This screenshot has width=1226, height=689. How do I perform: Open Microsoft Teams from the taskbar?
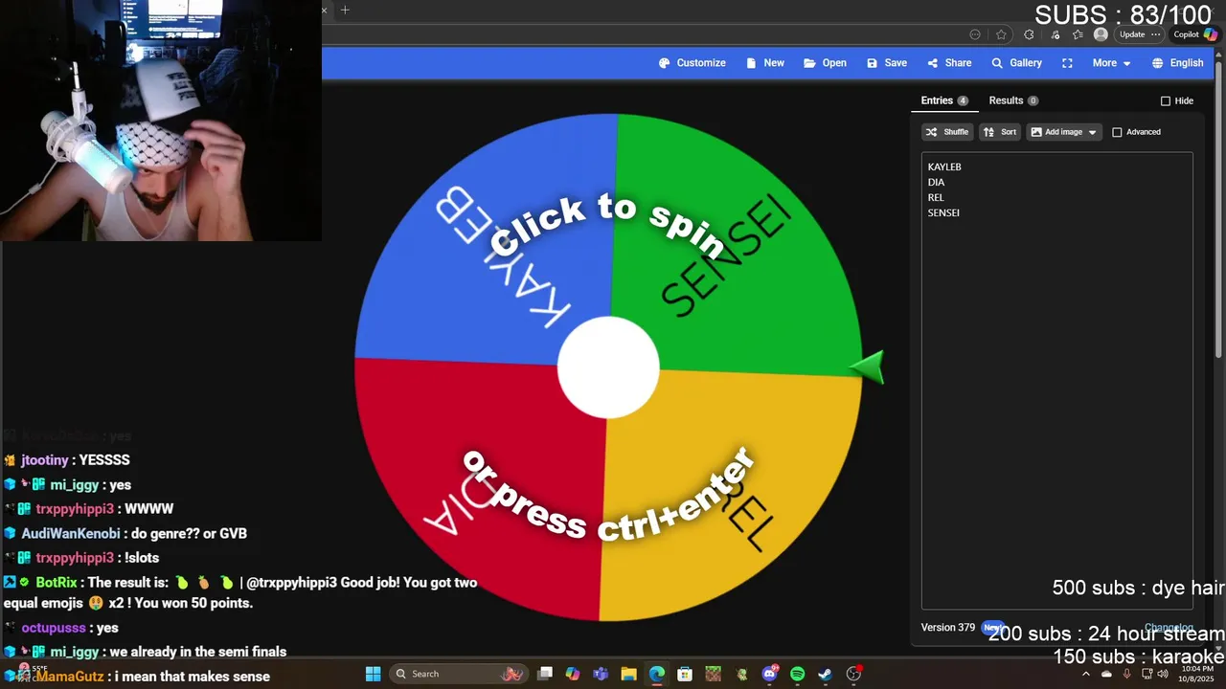(x=601, y=674)
